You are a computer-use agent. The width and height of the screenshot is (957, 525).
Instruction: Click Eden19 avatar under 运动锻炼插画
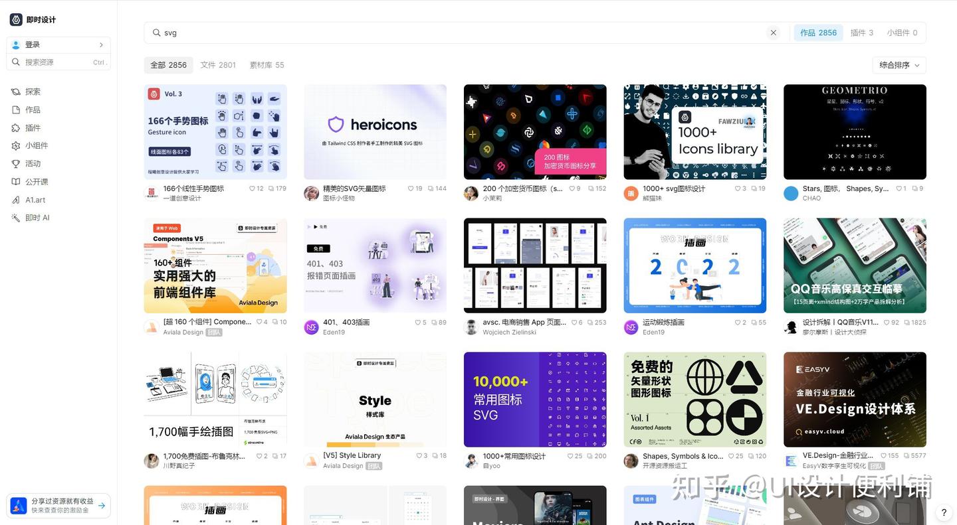pyautogui.click(x=631, y=327)
